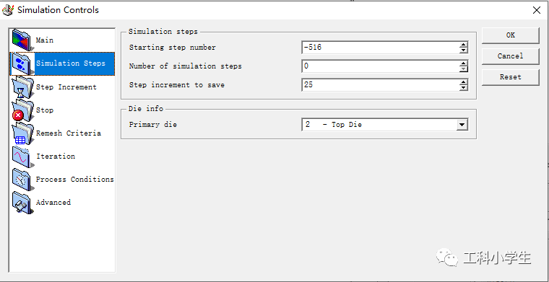Click the Main category folder icon
The width and height of the screenshot is (549, 282).
coord(23,40)
